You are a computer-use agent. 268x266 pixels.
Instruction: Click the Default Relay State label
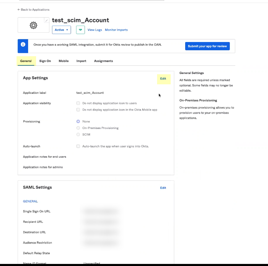click(x=36, y=253)
